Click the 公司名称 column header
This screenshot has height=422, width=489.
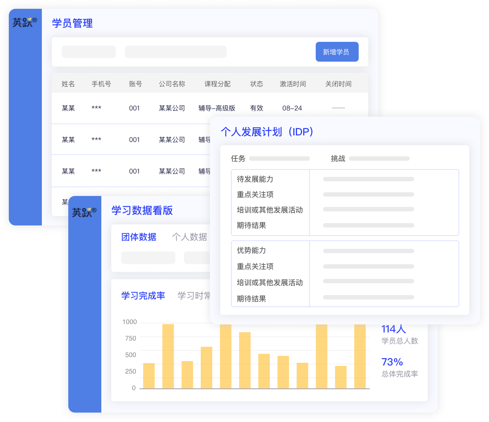click(x=172, y=84)
